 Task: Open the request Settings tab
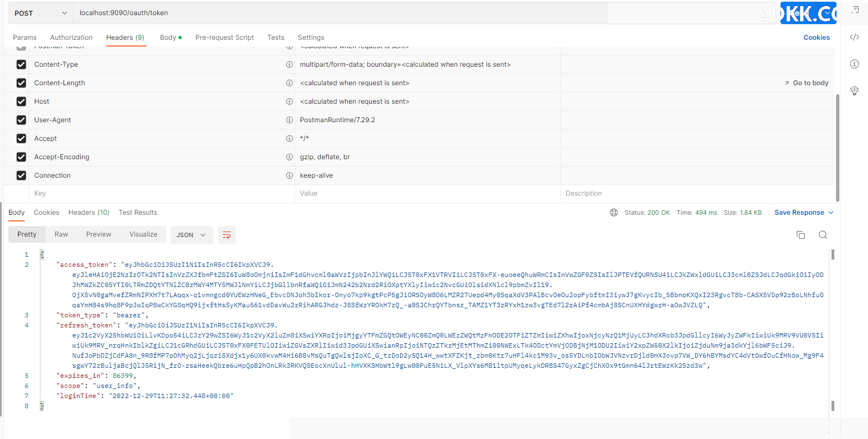point(311,38)
